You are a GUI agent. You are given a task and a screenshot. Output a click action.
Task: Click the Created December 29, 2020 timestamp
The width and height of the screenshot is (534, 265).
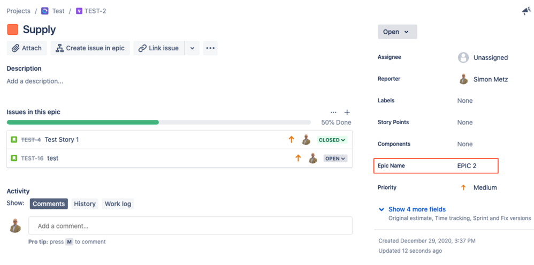click(427, 241)
